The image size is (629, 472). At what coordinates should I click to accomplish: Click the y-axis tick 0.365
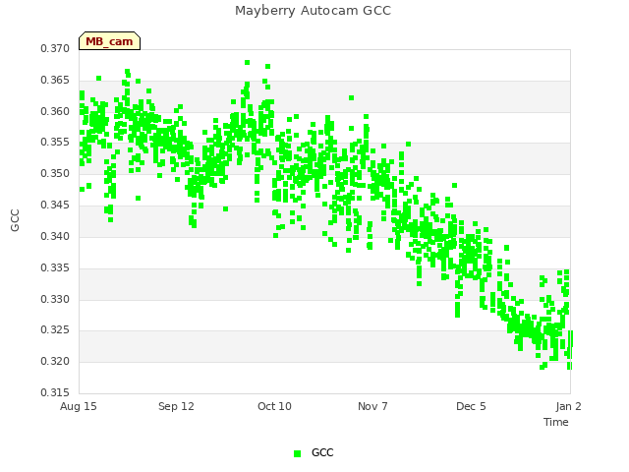tap(55, 80)
